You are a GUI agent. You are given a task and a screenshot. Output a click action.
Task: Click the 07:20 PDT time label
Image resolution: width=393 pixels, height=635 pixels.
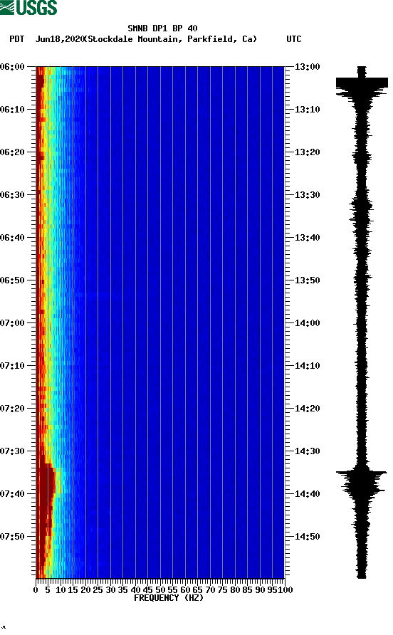13,409
